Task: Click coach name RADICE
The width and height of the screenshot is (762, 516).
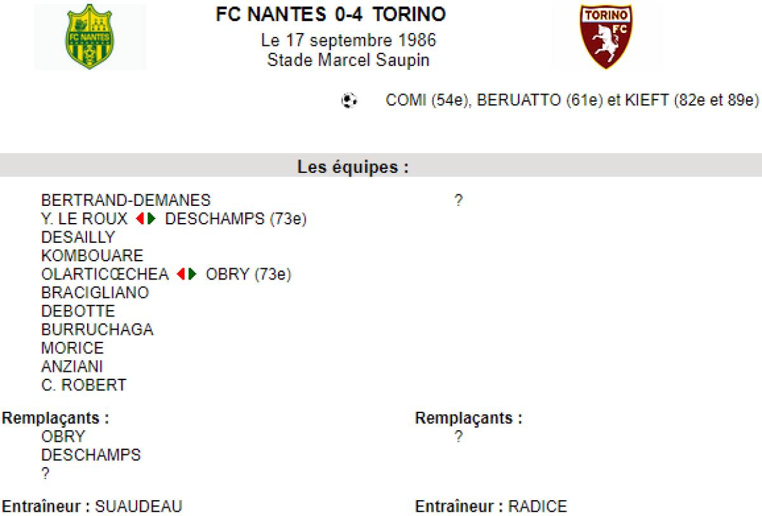Action: point(537,506)
